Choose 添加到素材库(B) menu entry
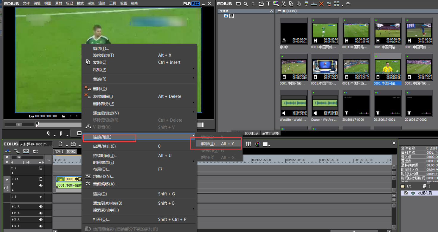Screen dimensions: 438x232 click(107, 203)
